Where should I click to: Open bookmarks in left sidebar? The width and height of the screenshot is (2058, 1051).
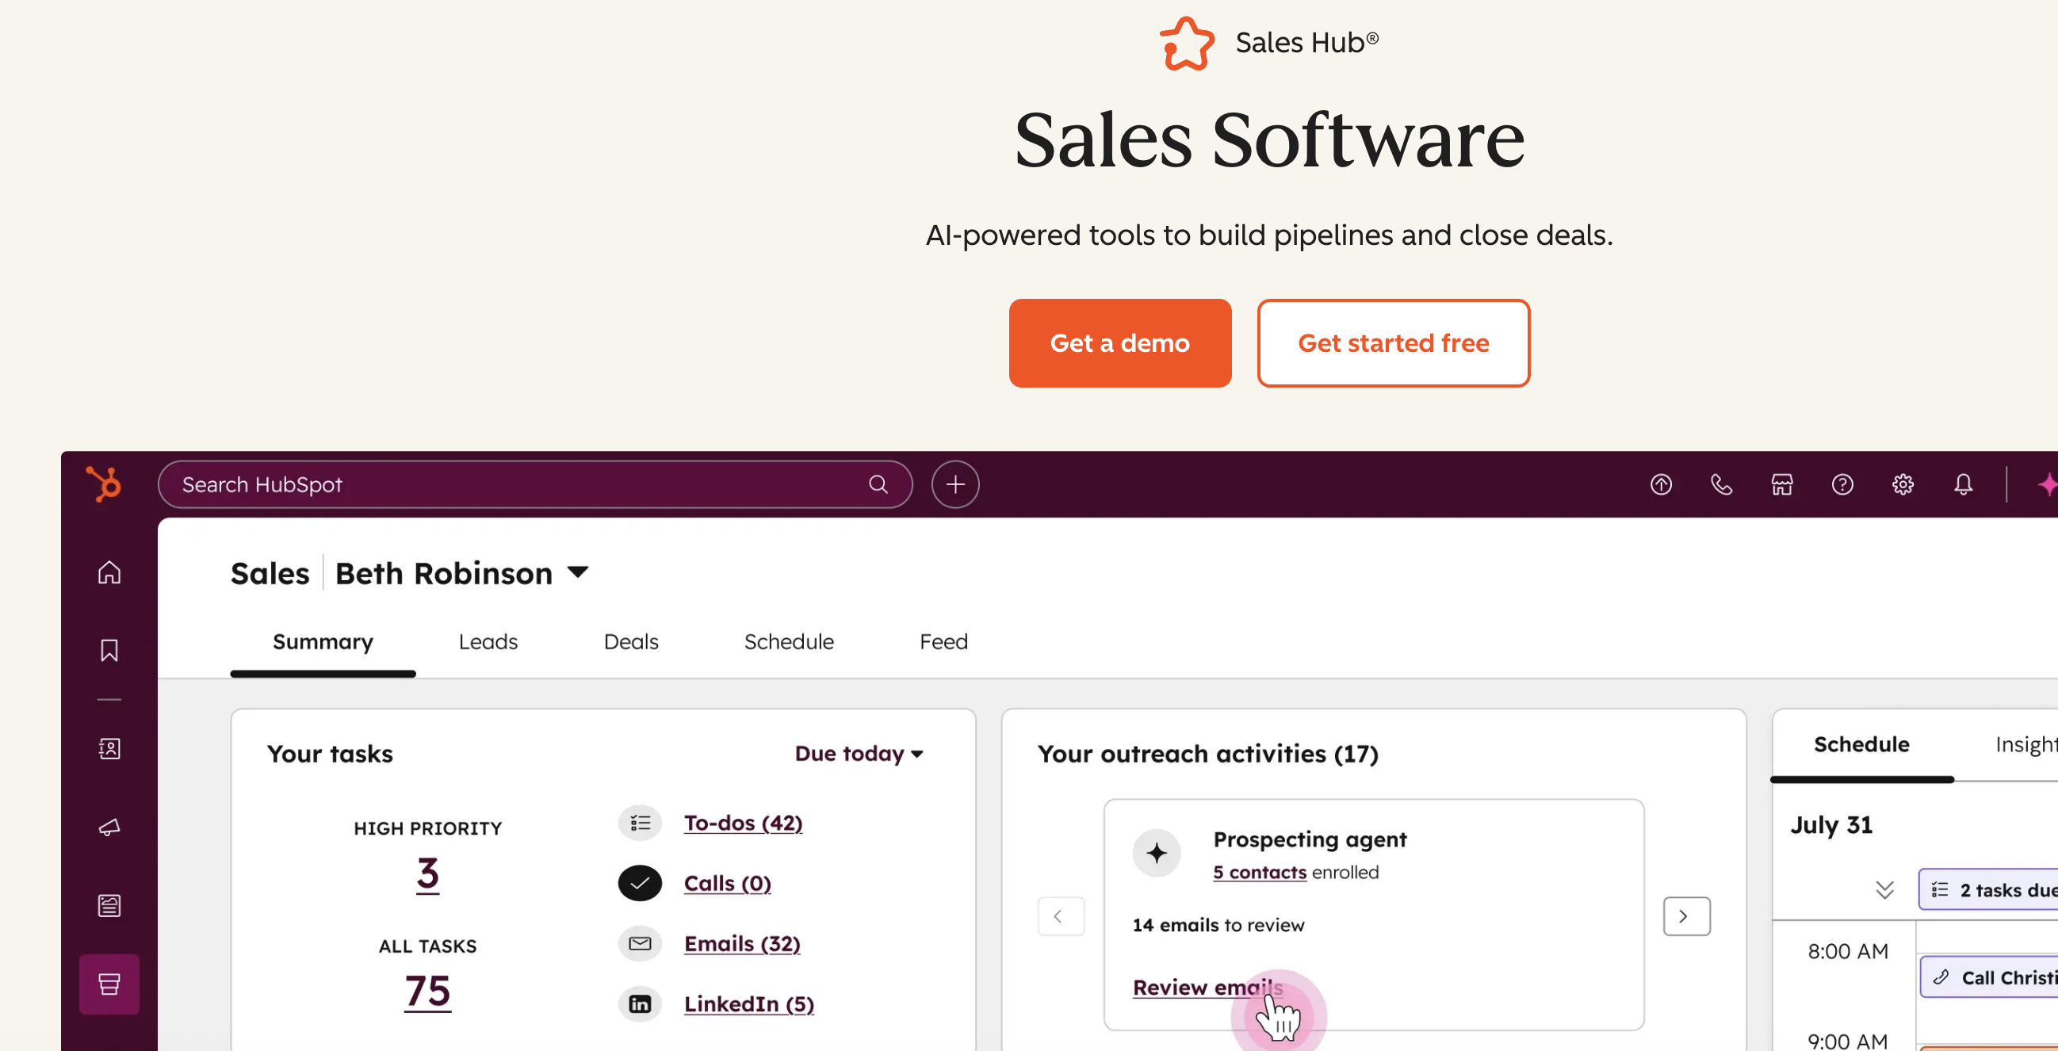pos(109,650)
